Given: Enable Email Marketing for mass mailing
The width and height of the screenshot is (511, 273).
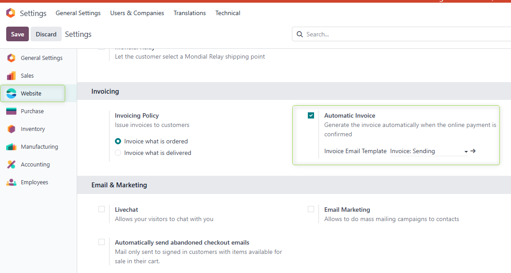Looking at the screenshot, I should 311,209.
